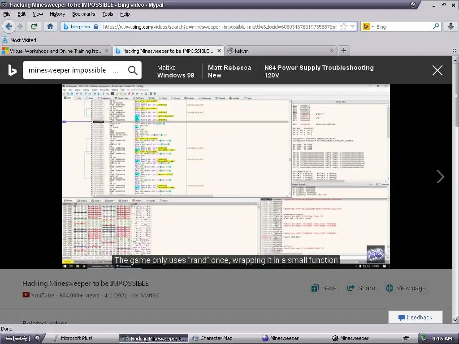Image resolution: width=459 pixels, height=344 pixels.
Task: Click the KC channel watermark logo
Action: pyautogui.click(x=376, y=254)
